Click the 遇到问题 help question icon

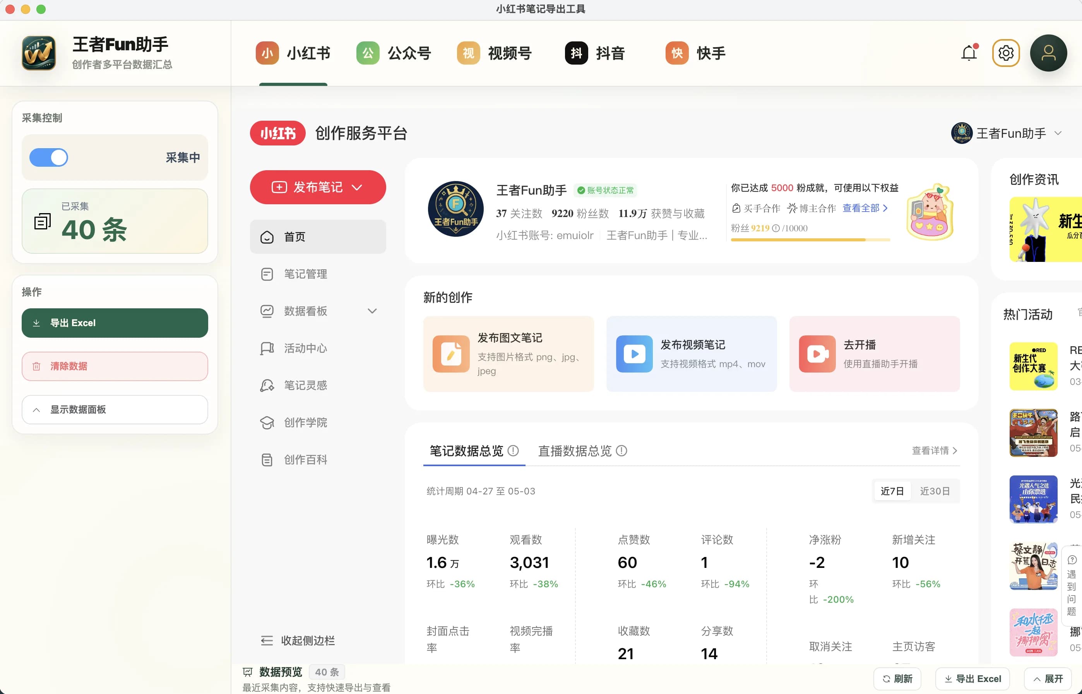pos(1072,560)
